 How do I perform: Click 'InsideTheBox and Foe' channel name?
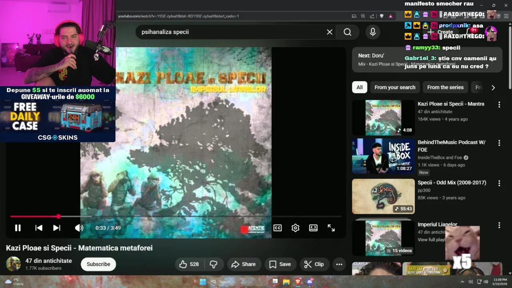(440, 158)
